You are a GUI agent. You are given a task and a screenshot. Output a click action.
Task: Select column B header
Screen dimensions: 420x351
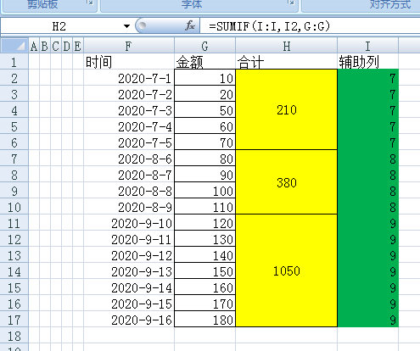point(45,46)
